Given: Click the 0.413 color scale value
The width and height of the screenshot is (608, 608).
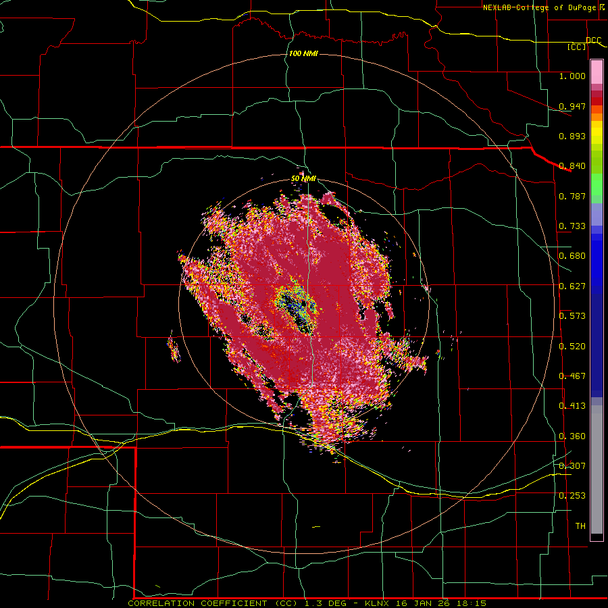Looking at the screenshot, I should 572,406.
